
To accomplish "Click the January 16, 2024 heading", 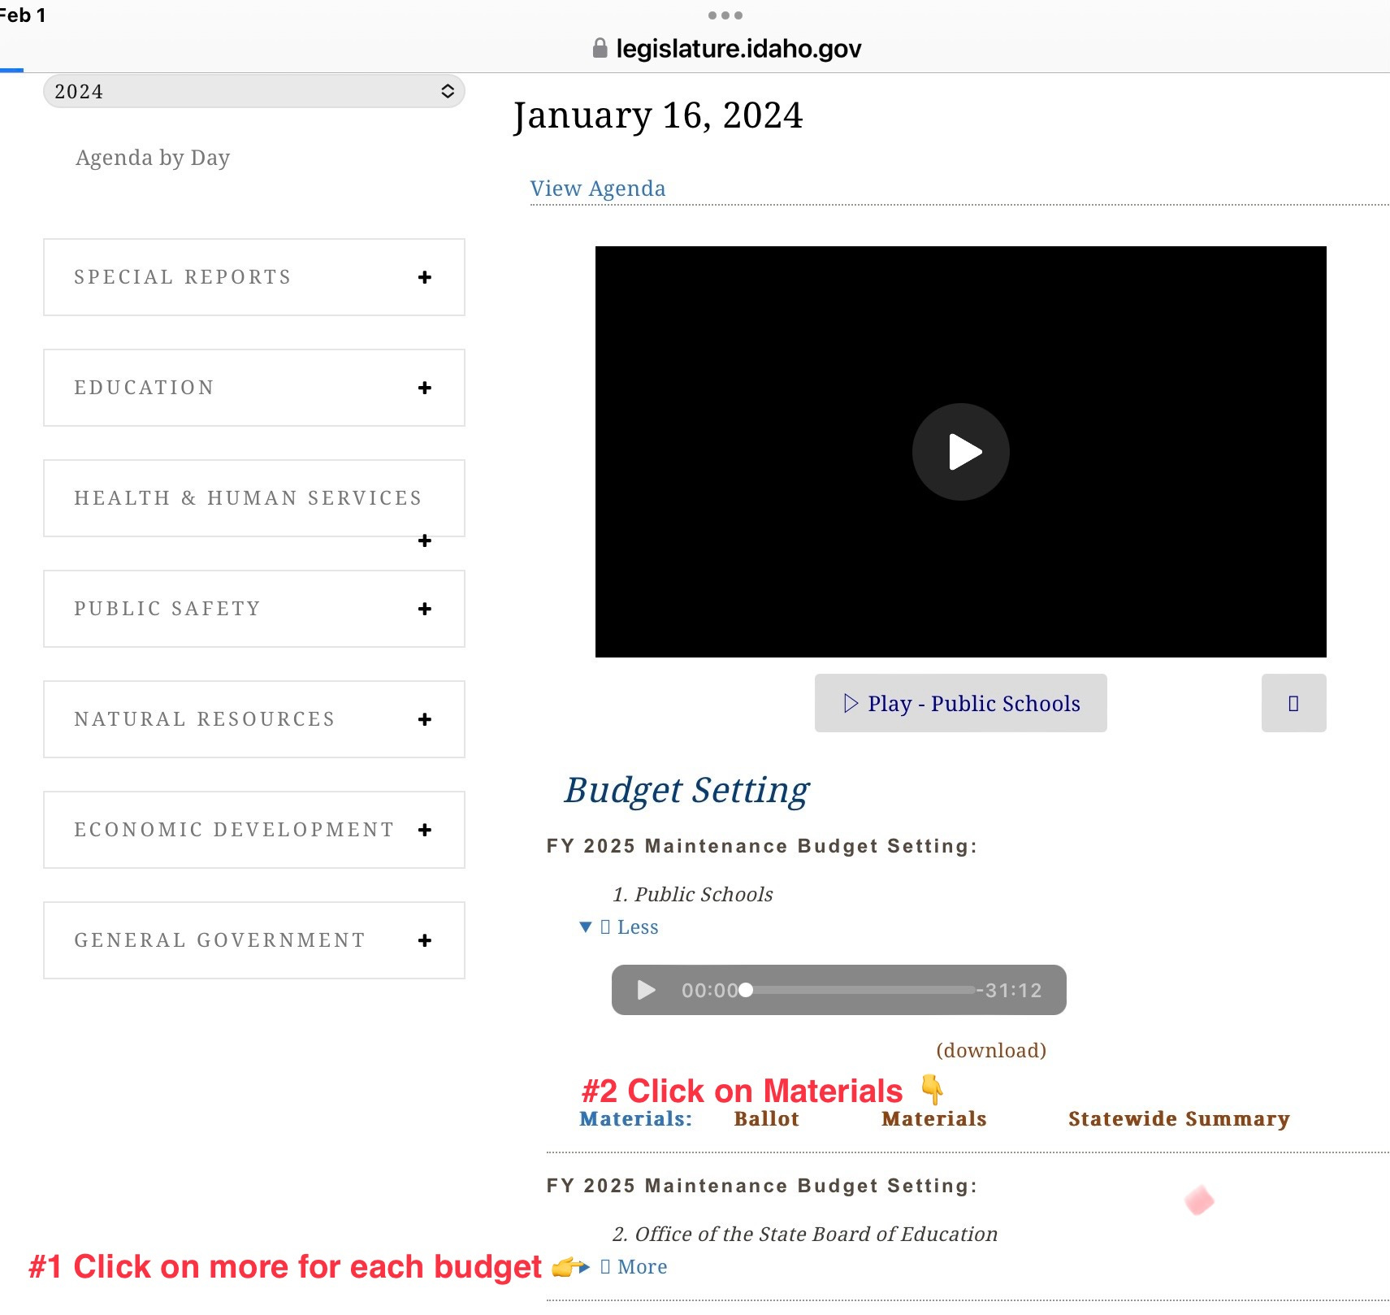I will click(x=658, y=115).
